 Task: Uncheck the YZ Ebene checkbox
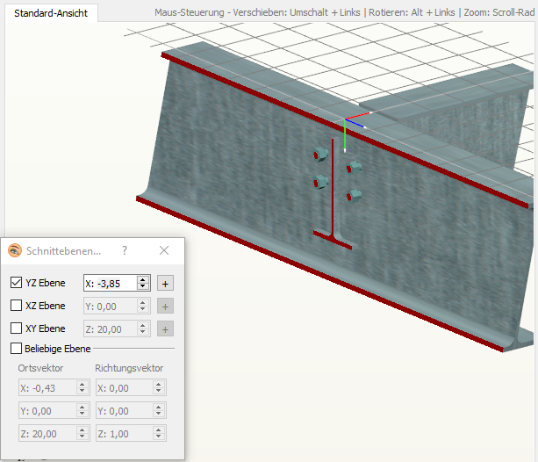(x=17, y=283)
